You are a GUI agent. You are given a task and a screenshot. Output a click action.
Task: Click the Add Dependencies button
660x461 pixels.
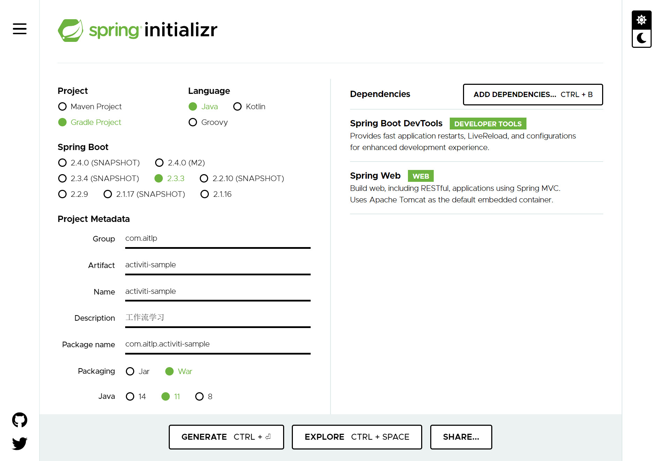point(532,95)
